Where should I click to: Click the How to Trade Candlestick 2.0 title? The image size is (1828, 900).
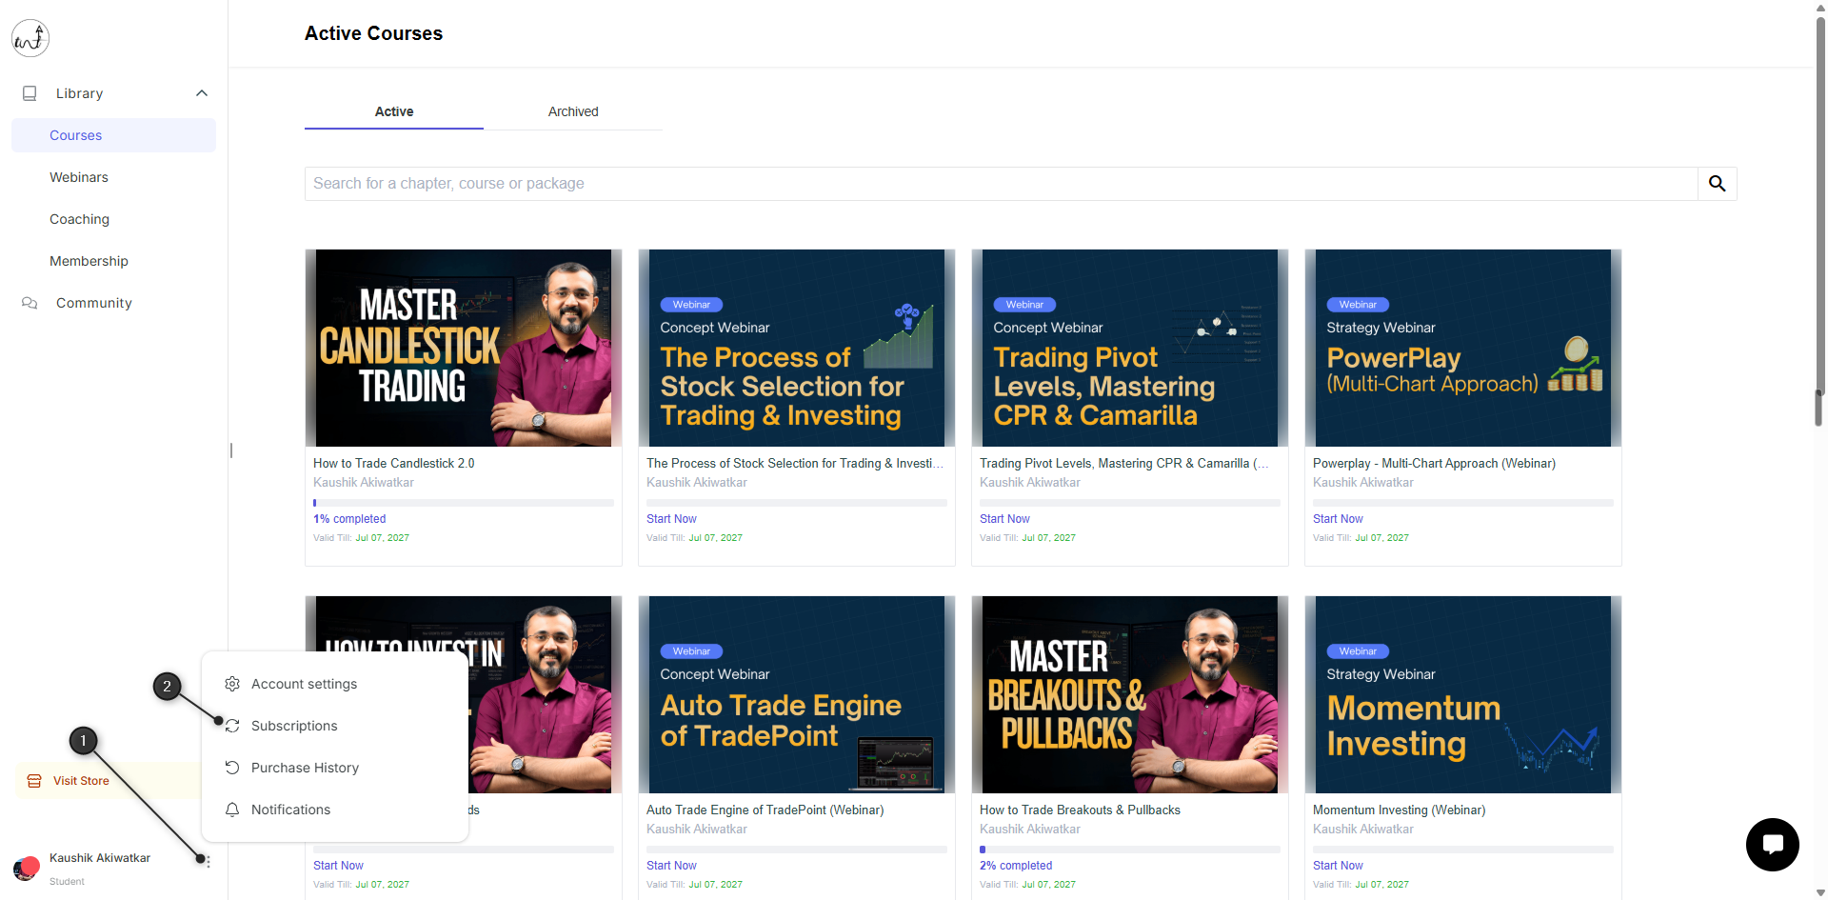[394, 464]
